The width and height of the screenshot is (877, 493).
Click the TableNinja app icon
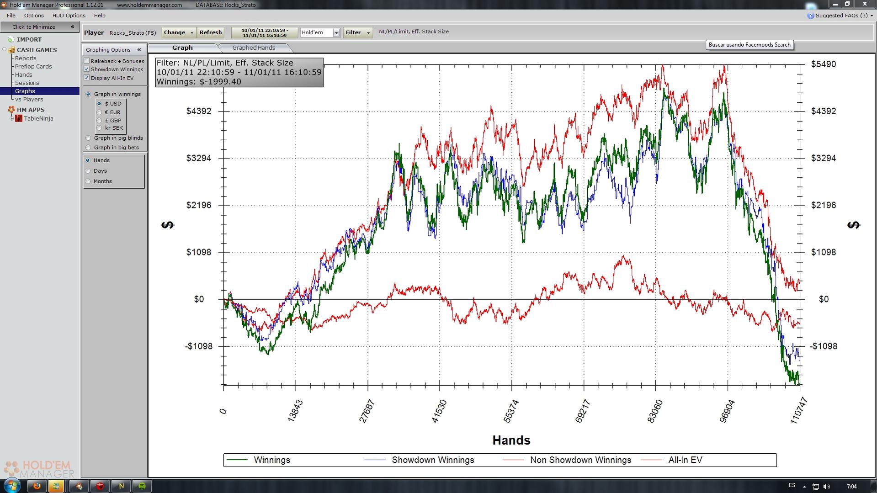pyautogui.click(x=19, y=118)
